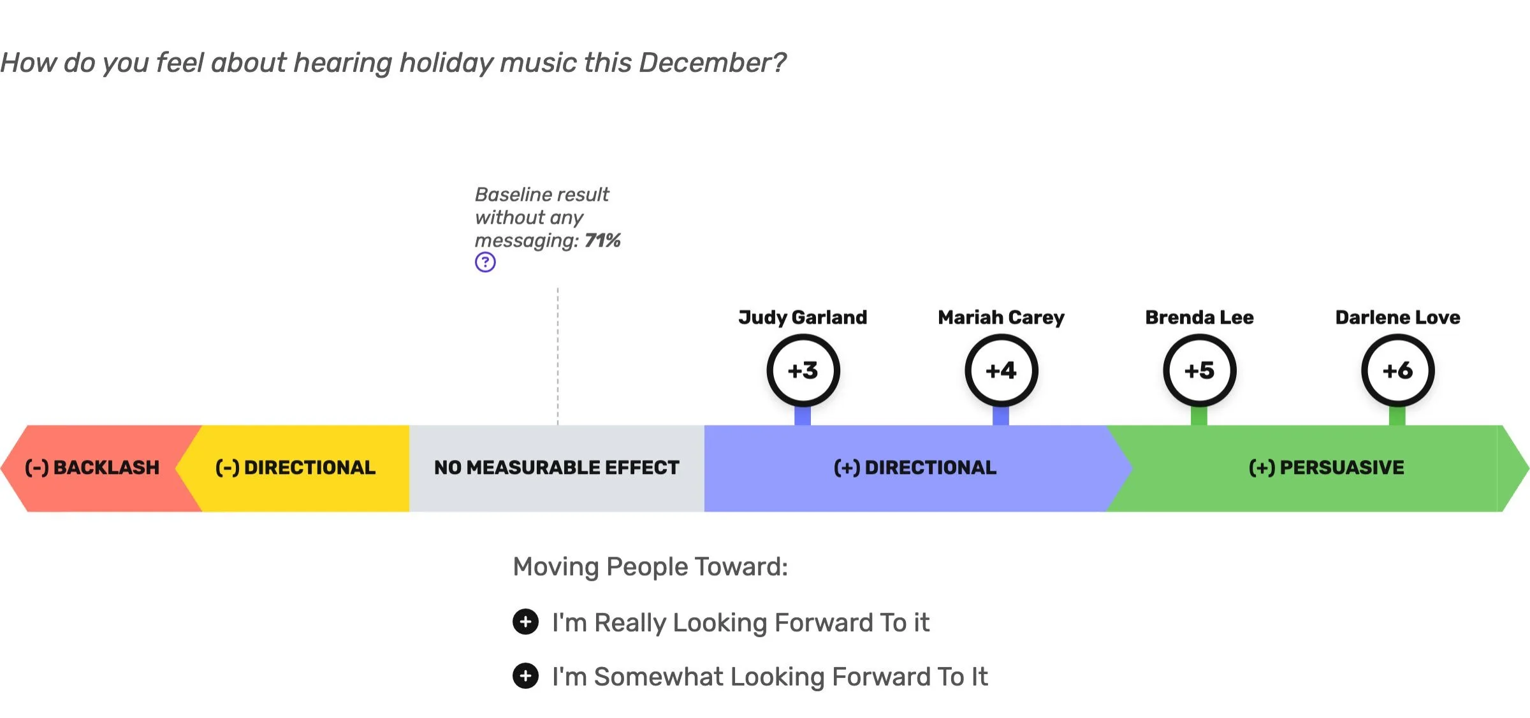Select the green Persuasive segment

1326,468
